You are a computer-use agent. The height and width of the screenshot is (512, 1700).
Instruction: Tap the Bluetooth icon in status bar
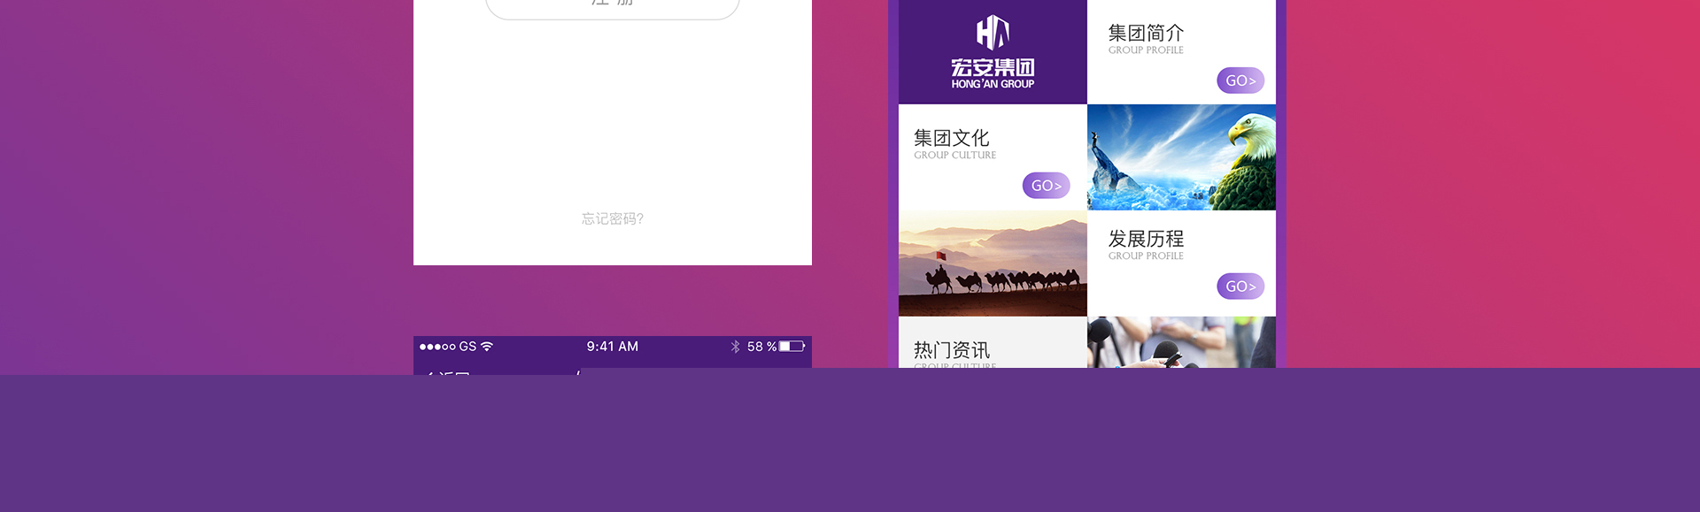pyautogui.click(x=735, y=347)
